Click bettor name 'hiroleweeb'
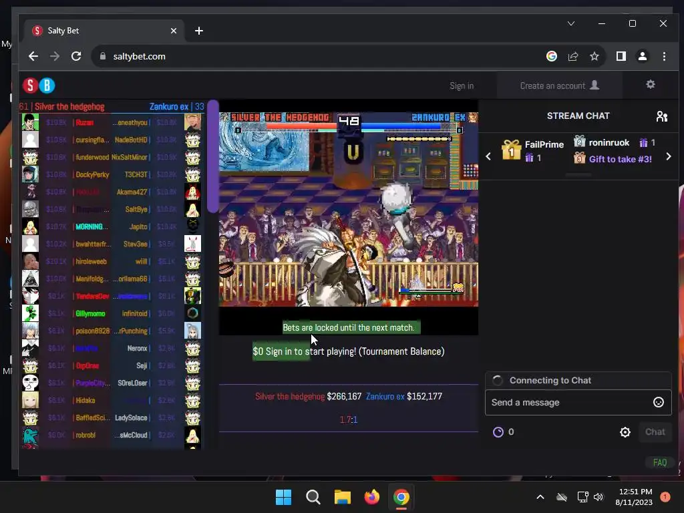The width and height of the screenshot is (684, 513). click(91, 261)
